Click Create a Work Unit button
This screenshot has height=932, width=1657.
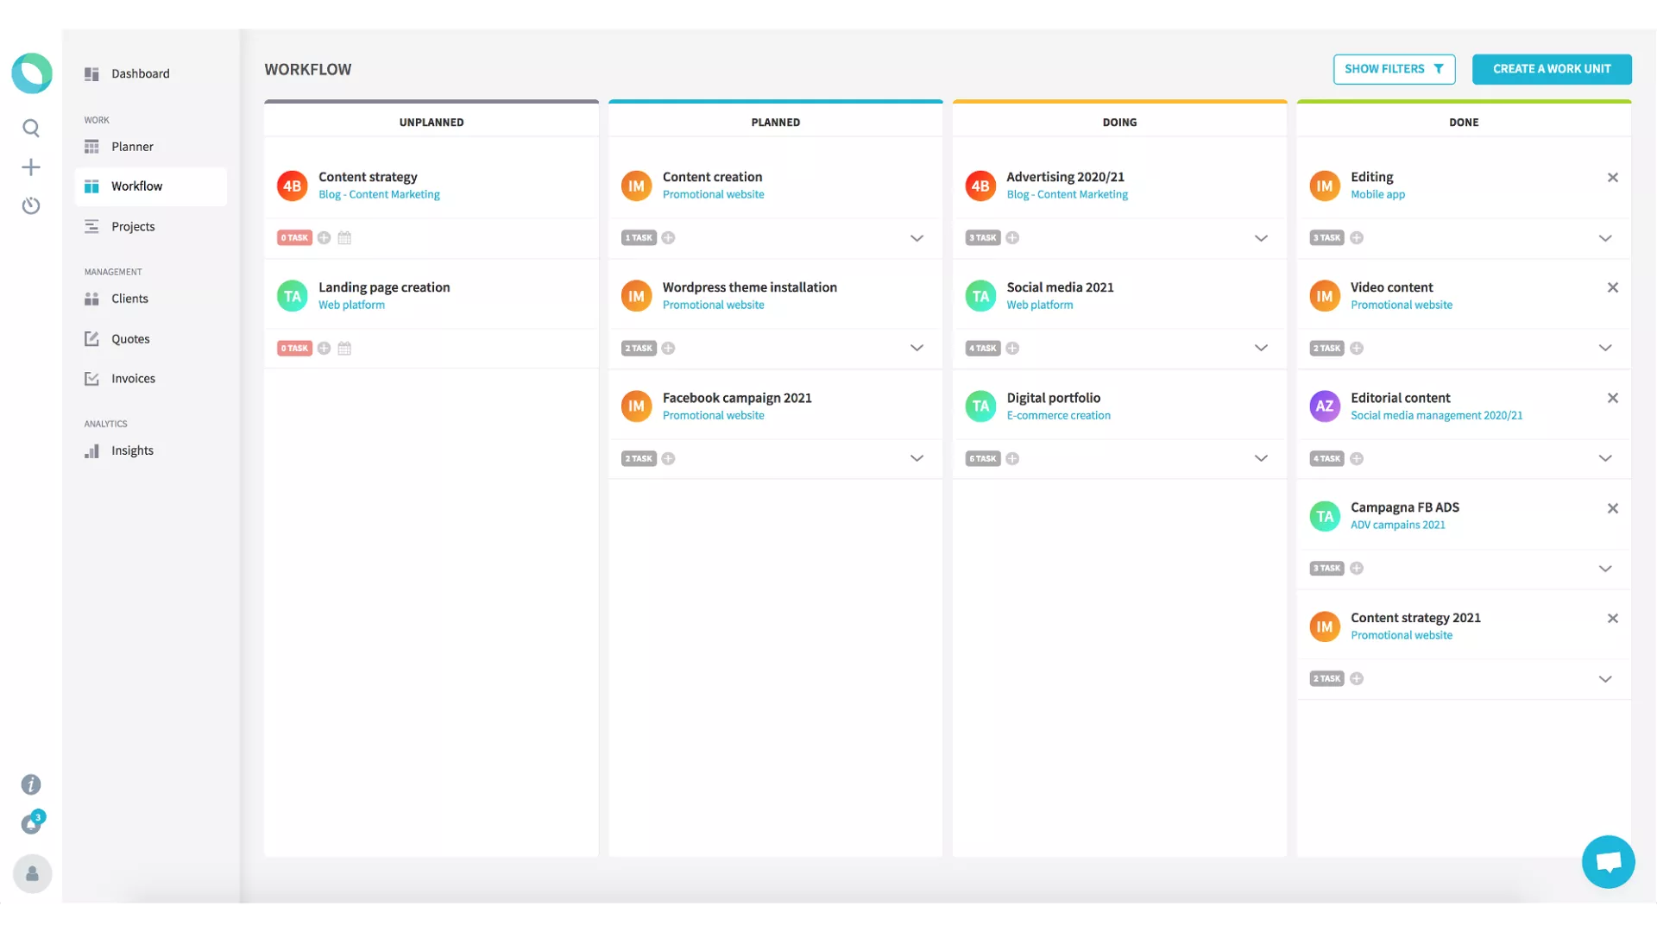coord(1551,69)
